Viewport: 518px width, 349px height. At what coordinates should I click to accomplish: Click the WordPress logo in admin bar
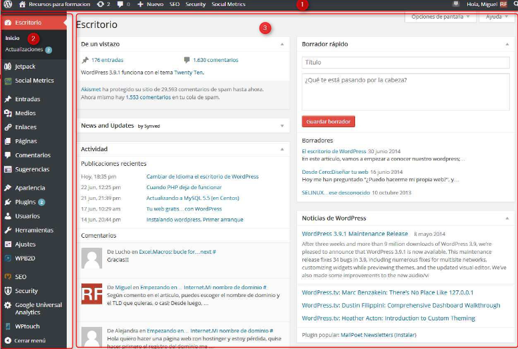[x=7, y=4]
